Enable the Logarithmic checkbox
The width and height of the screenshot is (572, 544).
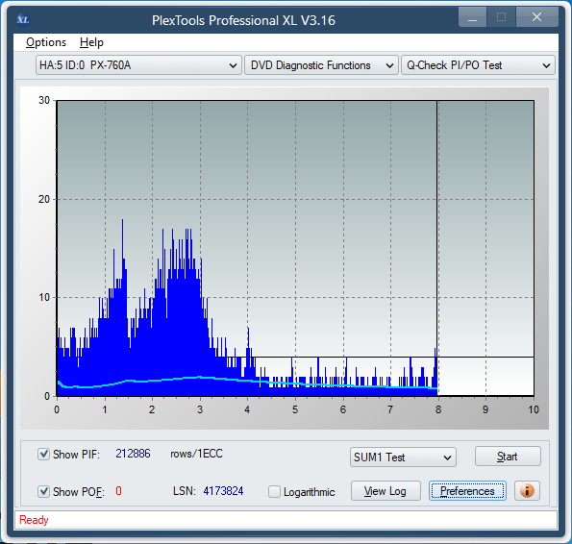pyautogui.click(x=274, y=491)
